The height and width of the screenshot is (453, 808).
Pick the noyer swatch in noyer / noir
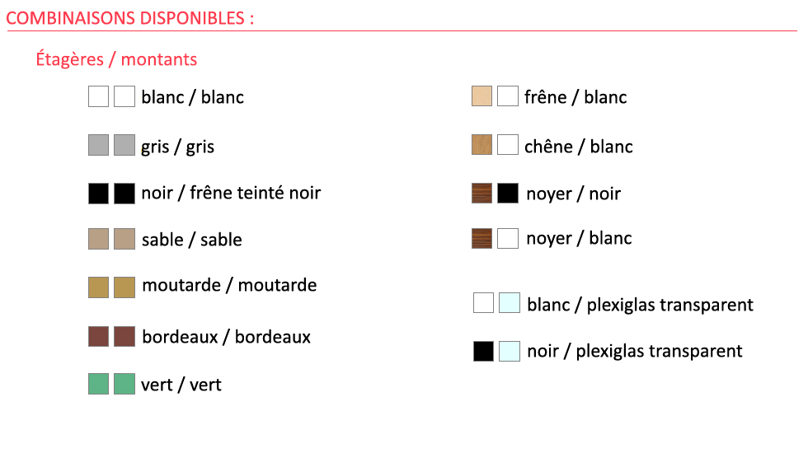click(x=482, y=194)
